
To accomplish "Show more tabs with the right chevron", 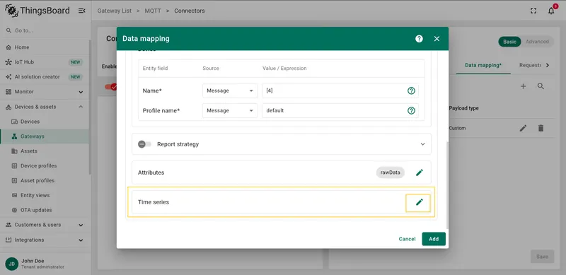I will [x=548, y=65].
